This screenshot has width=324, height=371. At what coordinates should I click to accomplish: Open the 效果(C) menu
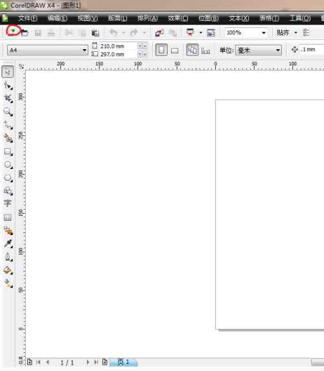(178, 18)
